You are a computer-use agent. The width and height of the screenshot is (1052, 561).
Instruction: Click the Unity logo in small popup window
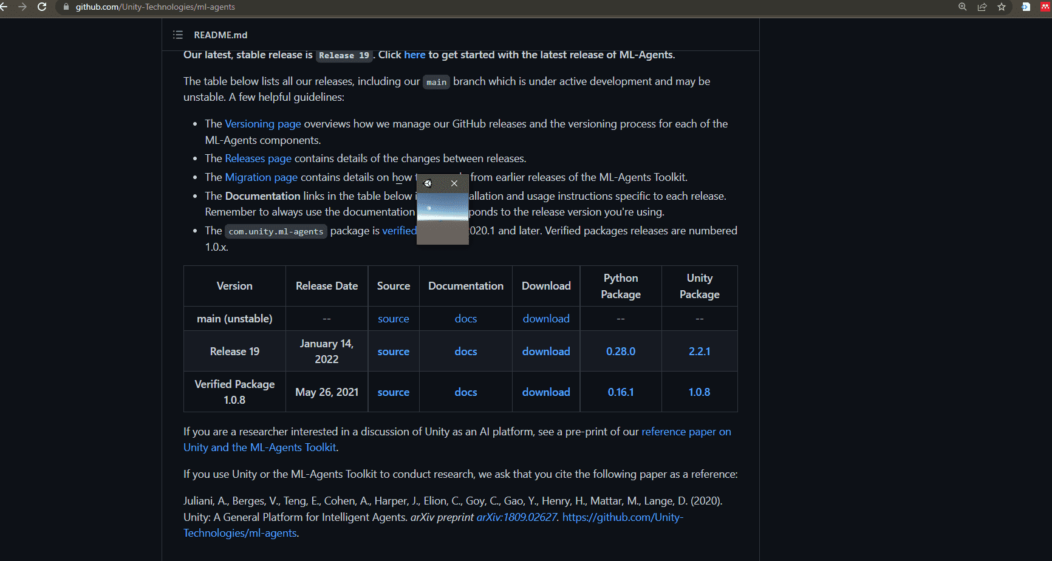pyautogui.click(x=428, y=183)
